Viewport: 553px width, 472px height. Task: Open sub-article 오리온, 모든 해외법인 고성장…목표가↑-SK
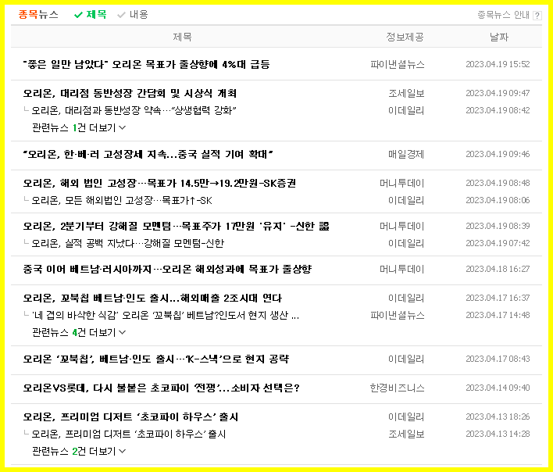pos(122,201)
